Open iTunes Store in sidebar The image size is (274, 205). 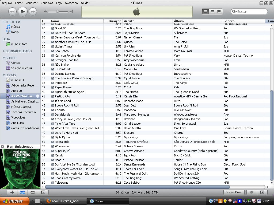pyautogui.click(x=17, y=44)
